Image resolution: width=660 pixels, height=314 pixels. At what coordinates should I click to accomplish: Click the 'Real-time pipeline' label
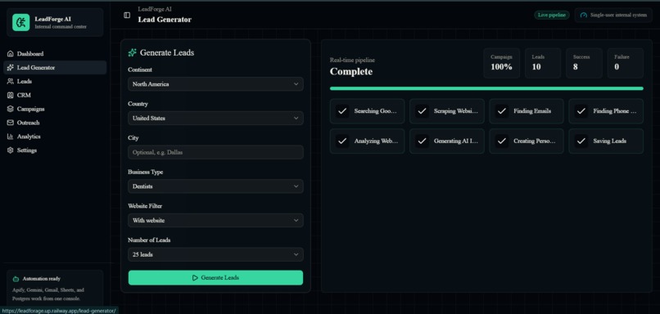pyautogui.click(x=352, y=61)
